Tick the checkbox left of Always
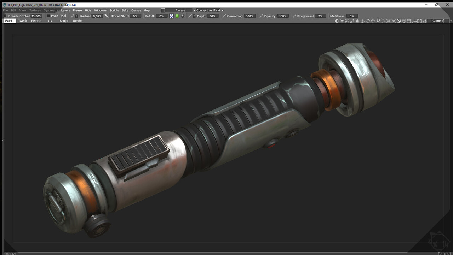This screenshot has width=453, height=255. click(x=163, y=10)
